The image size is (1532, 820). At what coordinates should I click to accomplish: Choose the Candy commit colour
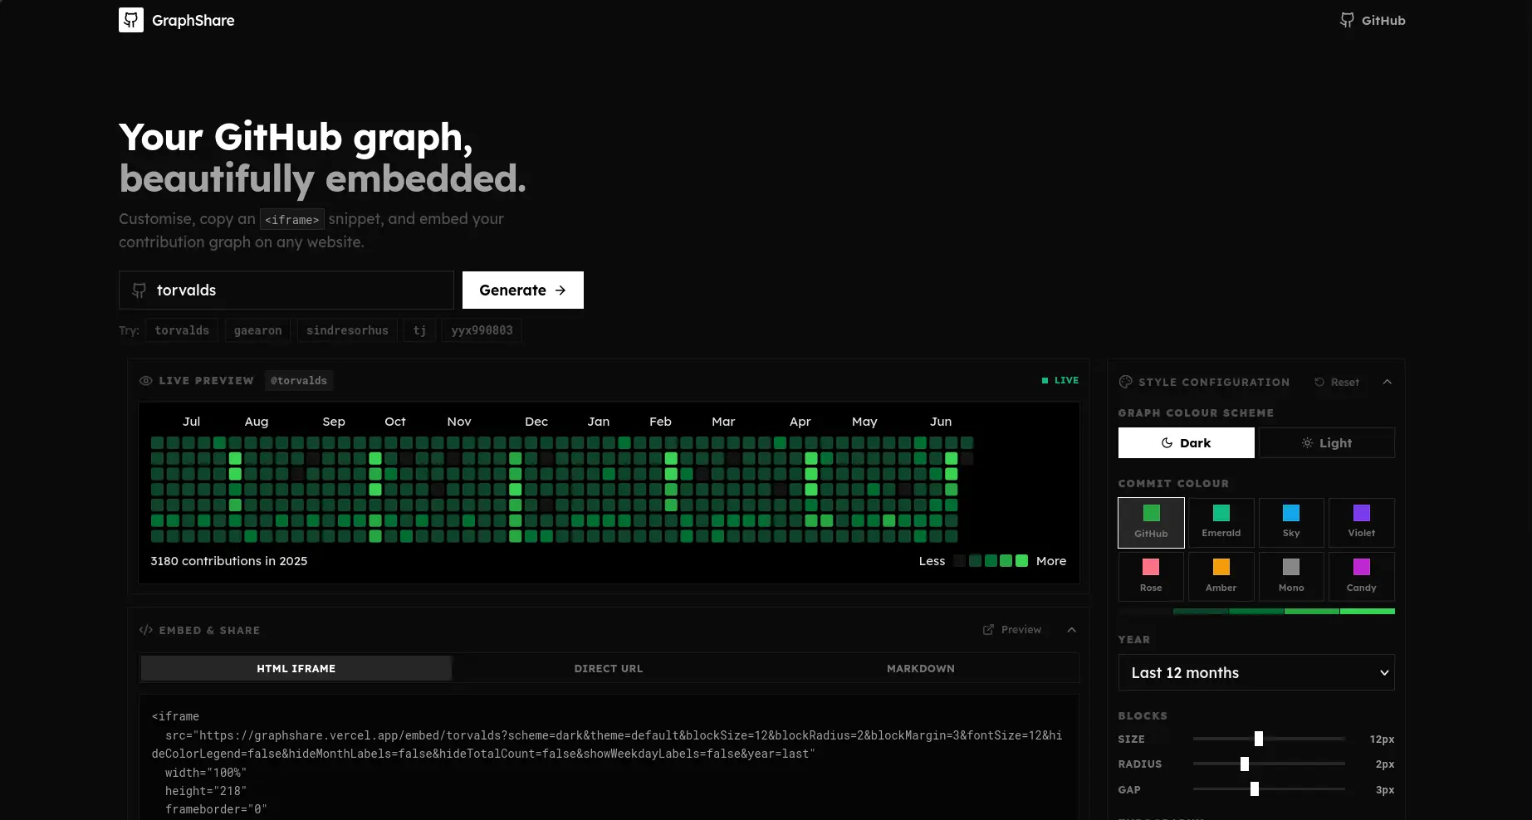(1362, 576)
